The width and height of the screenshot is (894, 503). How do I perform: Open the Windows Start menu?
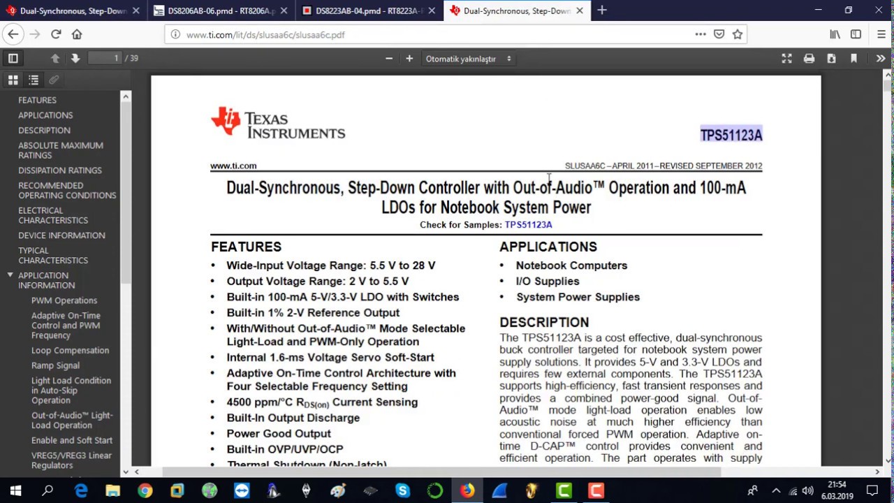(15, 490)
